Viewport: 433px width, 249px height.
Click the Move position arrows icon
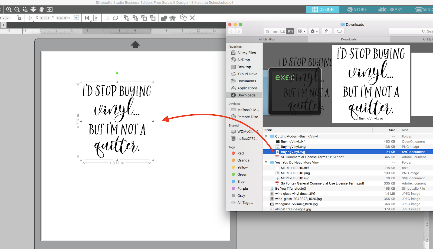(x=30, y=18)
